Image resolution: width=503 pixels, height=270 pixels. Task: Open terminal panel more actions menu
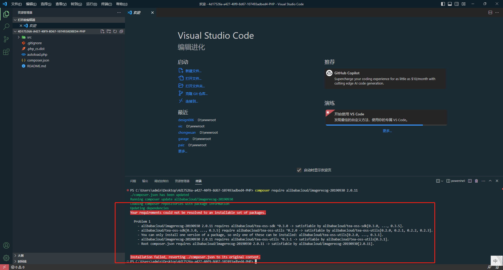click(483, 181)
